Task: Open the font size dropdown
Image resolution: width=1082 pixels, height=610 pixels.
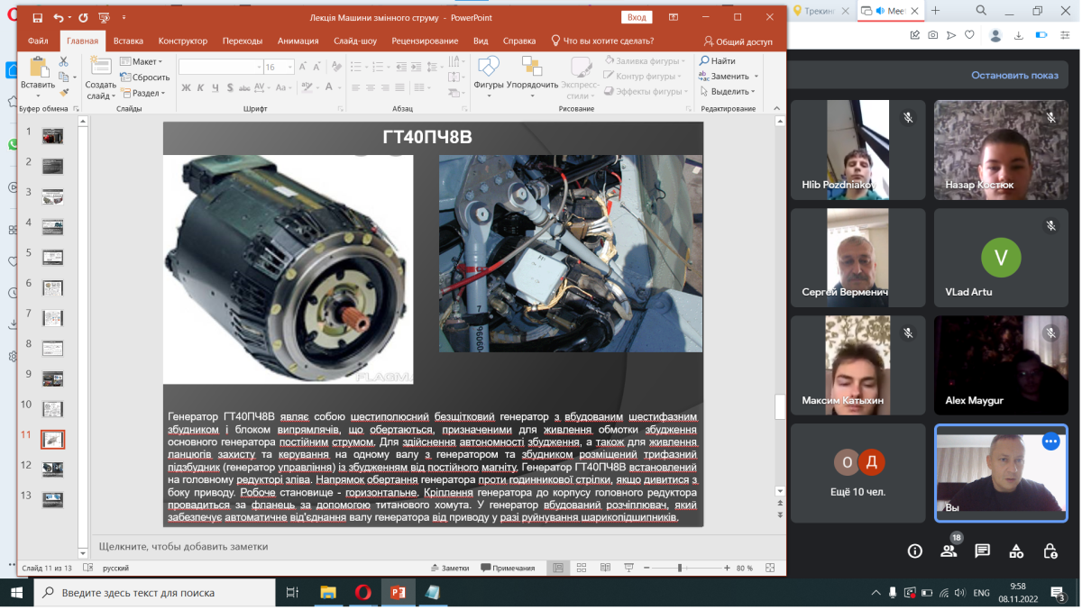Action: [289, 67]
